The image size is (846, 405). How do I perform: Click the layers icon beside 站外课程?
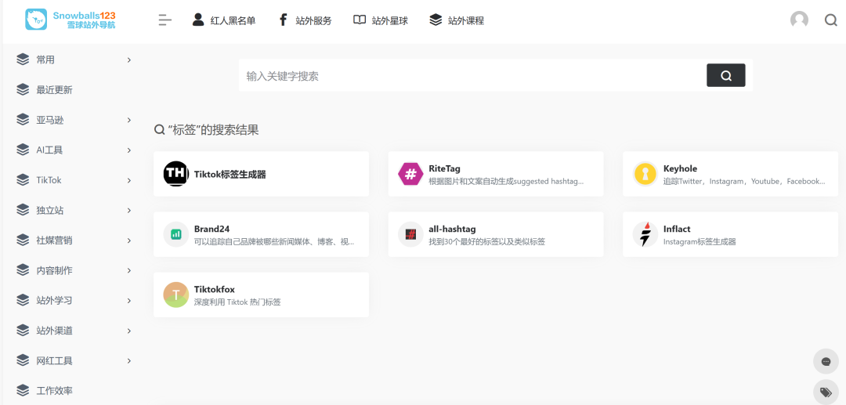pos(436,20)
